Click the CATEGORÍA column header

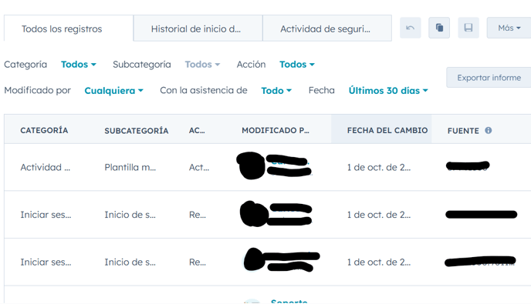point(44,130)
